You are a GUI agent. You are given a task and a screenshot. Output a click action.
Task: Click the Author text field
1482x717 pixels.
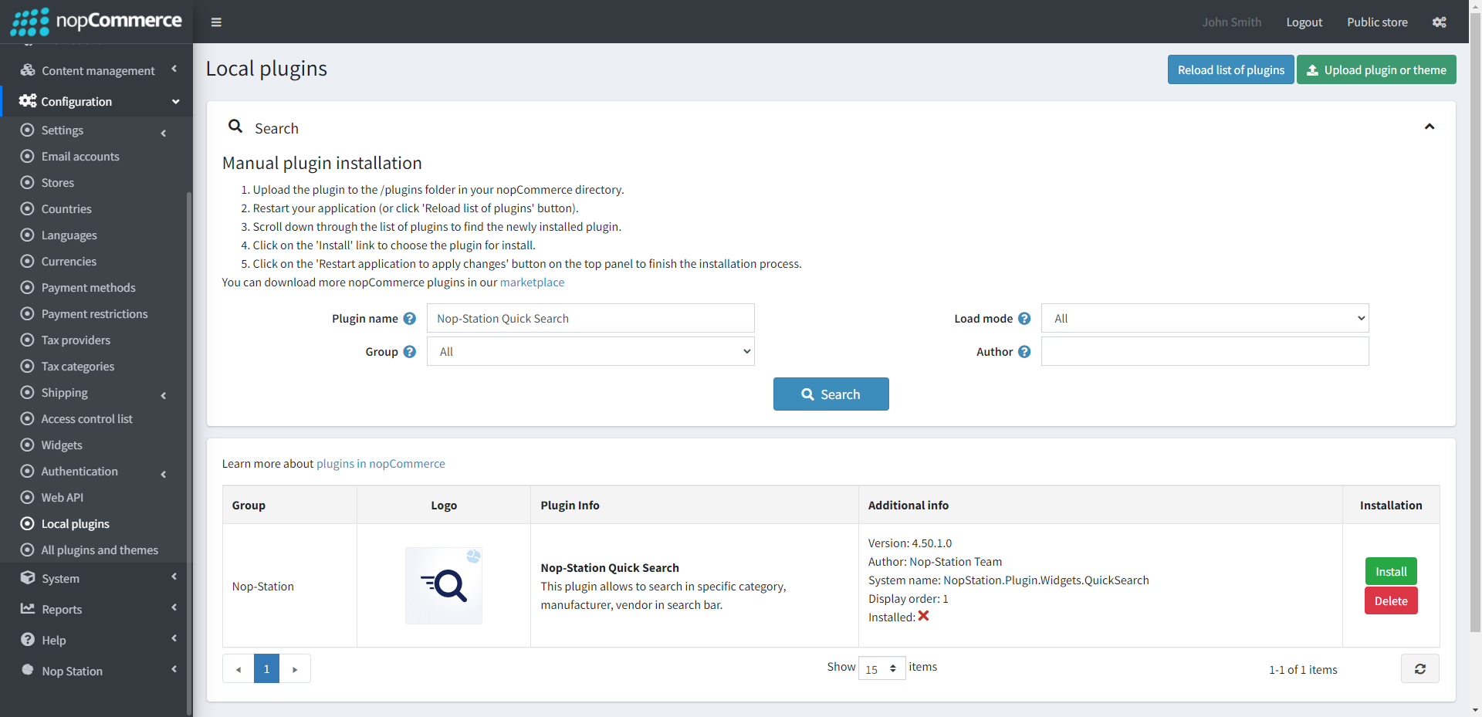coord(1204,352)
